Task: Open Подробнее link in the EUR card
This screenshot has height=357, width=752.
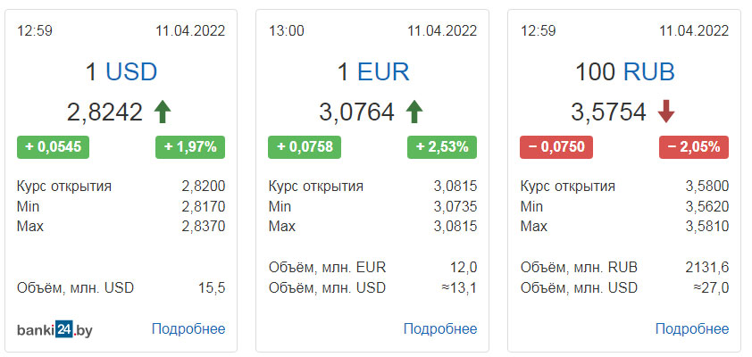Action: (440, 329)
